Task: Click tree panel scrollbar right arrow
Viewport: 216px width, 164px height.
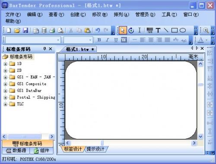Action: coord(52,136)
